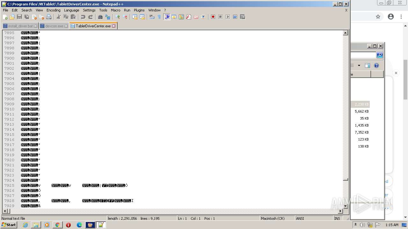Viewport: 408px width, 229px height.
Task: Click horizontal scrollbar right arrow
Action: click(x=340, y=211)
